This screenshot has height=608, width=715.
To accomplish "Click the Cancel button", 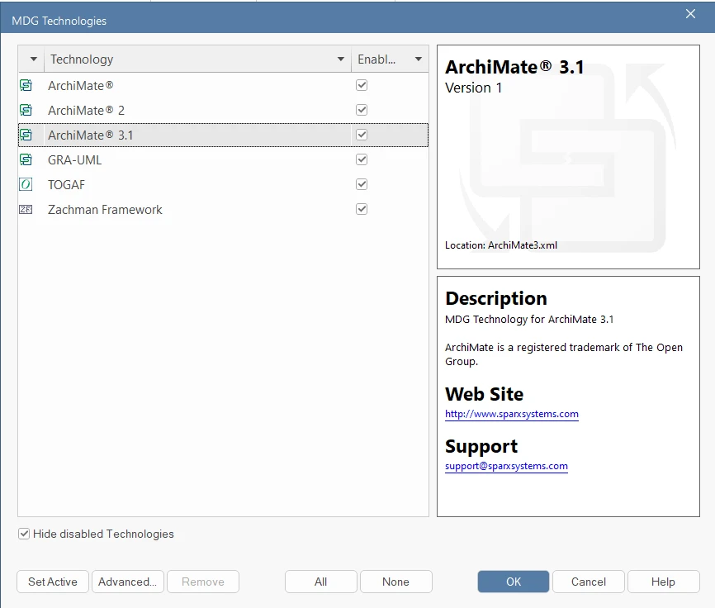I will point(588,582).
